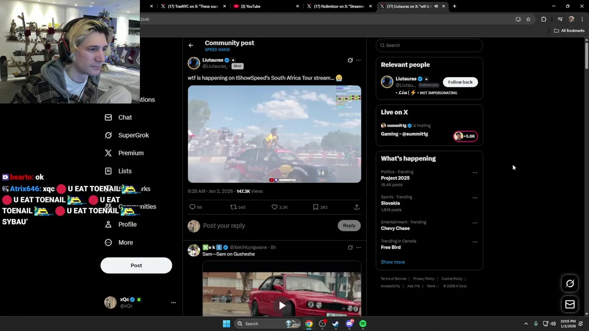Viewport: 589px width, 331px height.
Task: Open Free Bird trend options dots
Action: (475, 242)
